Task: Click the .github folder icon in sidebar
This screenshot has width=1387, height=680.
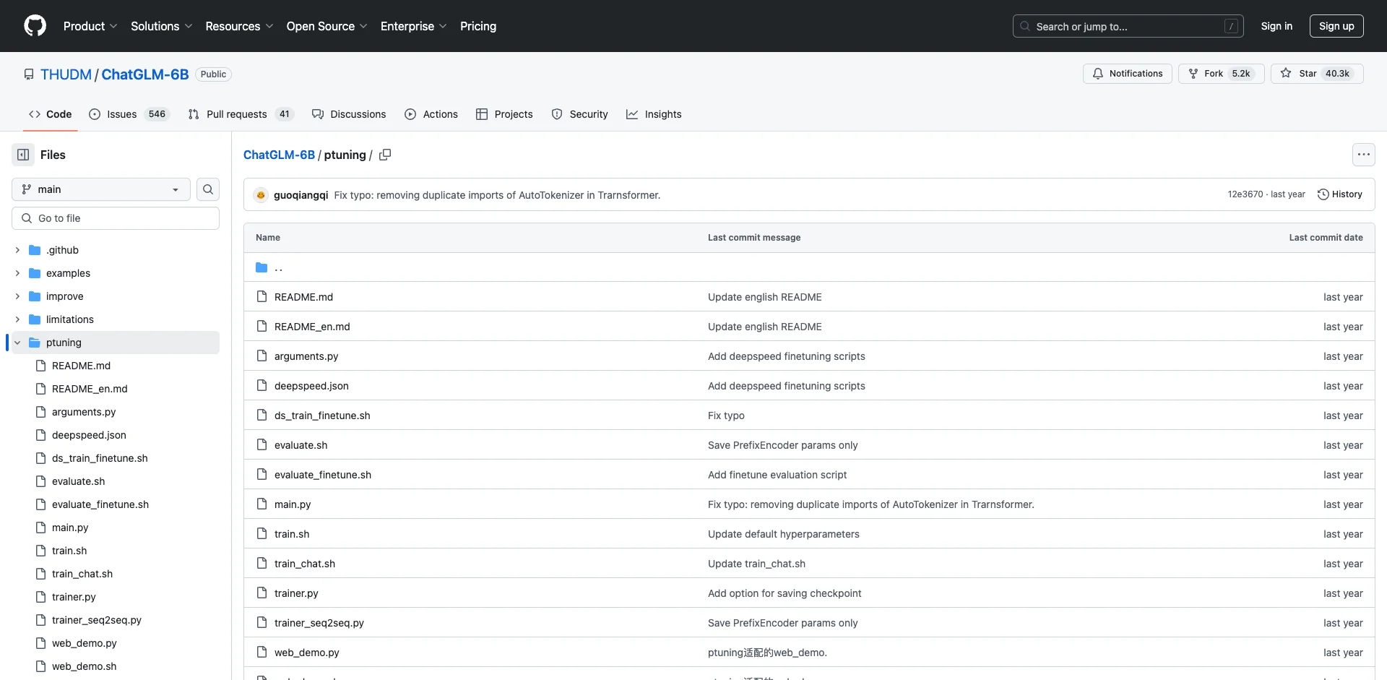Action: (x=35, y=250)
